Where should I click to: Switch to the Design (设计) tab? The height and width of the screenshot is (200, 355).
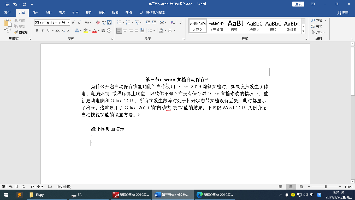49,12
